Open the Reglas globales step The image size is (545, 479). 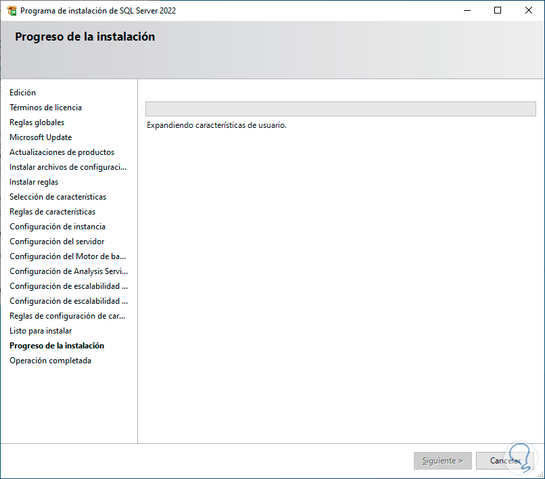[37, 122]
